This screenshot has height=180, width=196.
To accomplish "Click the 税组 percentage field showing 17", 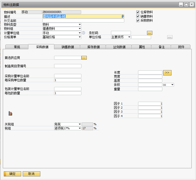I will [x=88, y=128].
